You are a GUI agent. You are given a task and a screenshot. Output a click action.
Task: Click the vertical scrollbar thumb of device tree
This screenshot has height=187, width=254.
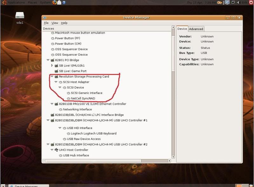(x=173, y=53)
